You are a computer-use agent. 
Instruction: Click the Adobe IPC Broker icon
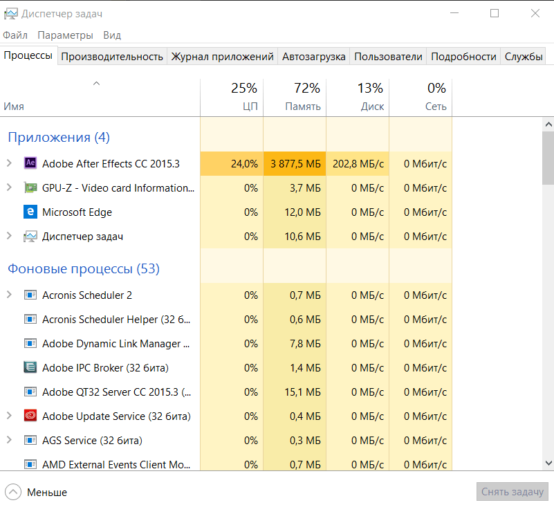pos(30,368)
